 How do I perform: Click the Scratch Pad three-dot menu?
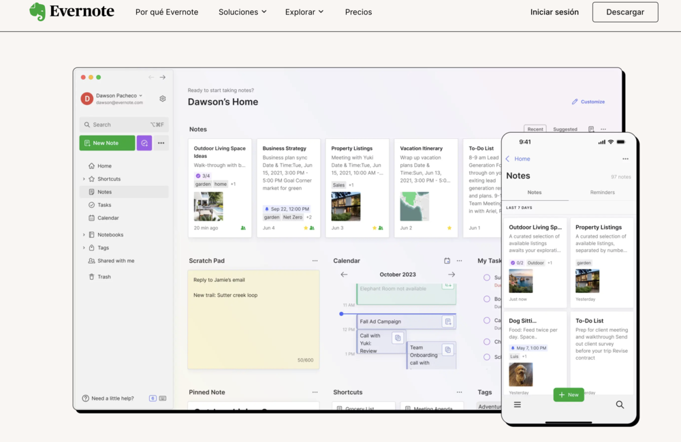(x=315, y=261)
